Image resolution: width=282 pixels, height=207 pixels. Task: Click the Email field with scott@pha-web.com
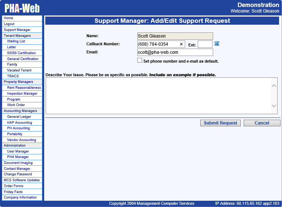(x=175, y=52)
